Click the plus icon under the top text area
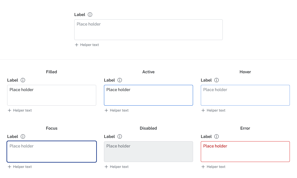 point(77,45)
